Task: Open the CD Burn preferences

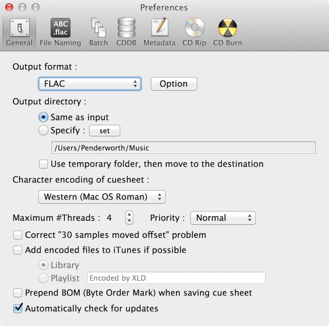Action: pos(228,32)
